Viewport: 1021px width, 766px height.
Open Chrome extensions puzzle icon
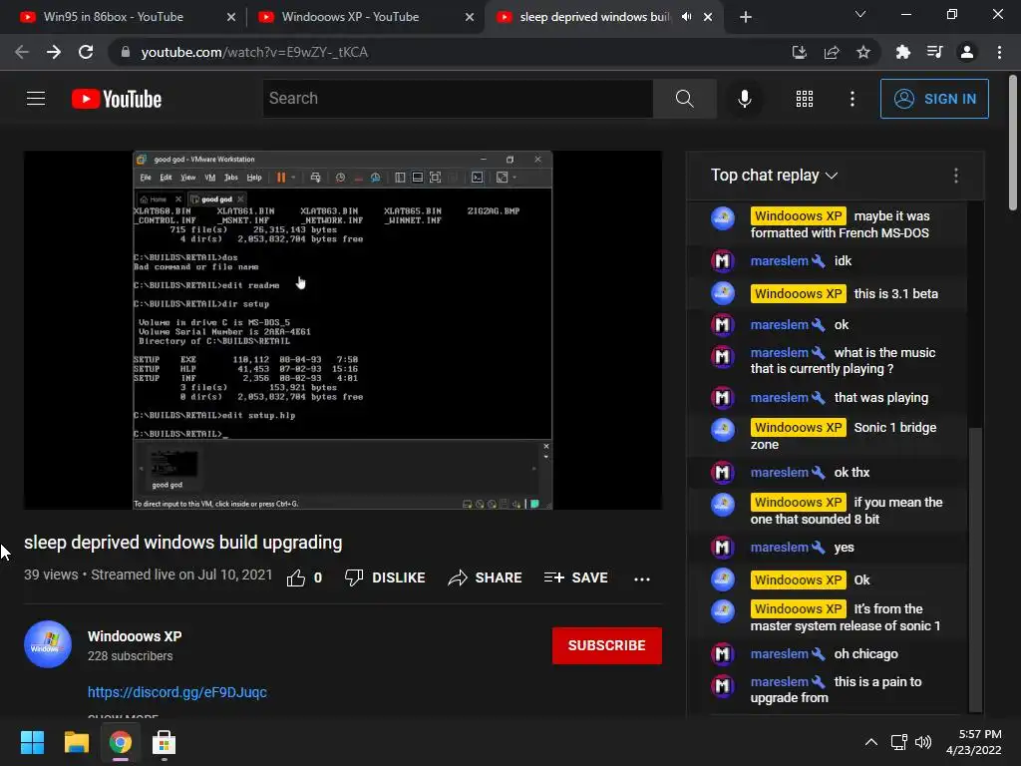click(903, 52)
